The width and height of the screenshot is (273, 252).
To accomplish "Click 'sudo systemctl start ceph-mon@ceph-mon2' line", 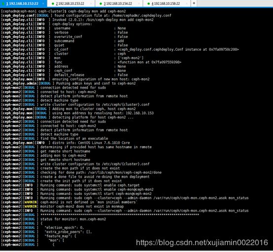I will point(76,194).
